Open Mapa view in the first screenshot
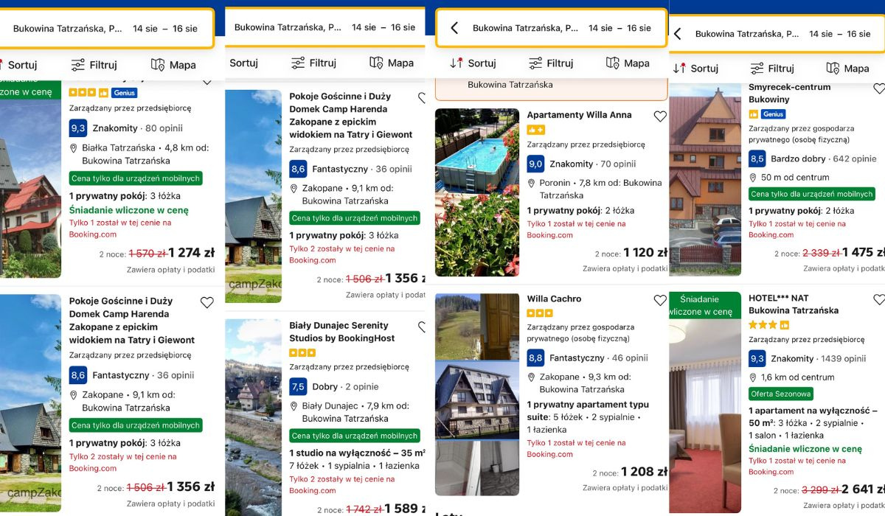885x516 pixels. 173,65
